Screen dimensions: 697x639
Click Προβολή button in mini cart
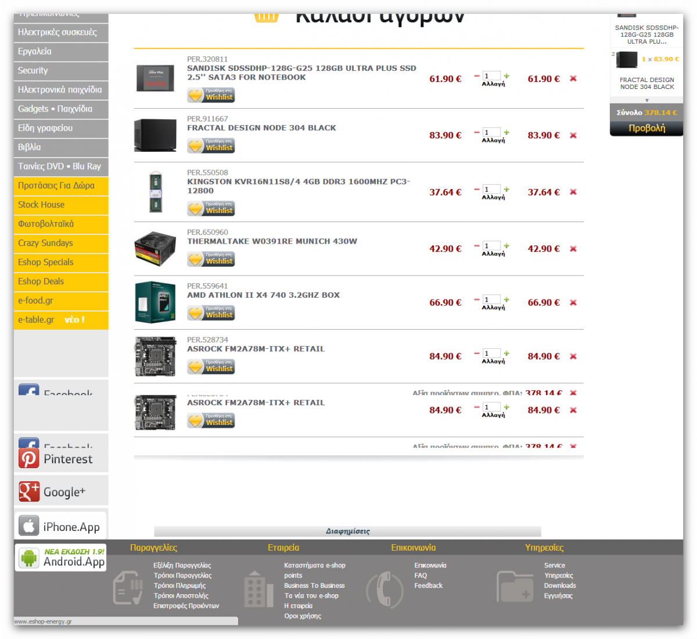pos(646,128)
